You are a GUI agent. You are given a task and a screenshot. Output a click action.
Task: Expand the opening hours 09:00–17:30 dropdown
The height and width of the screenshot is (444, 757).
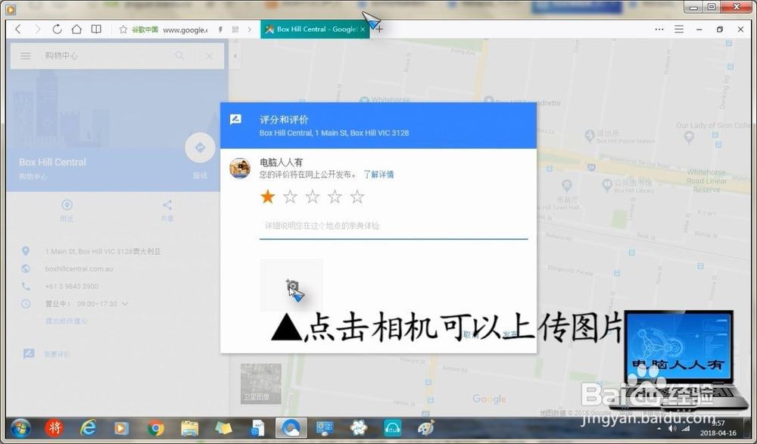[x=125, y=303]
